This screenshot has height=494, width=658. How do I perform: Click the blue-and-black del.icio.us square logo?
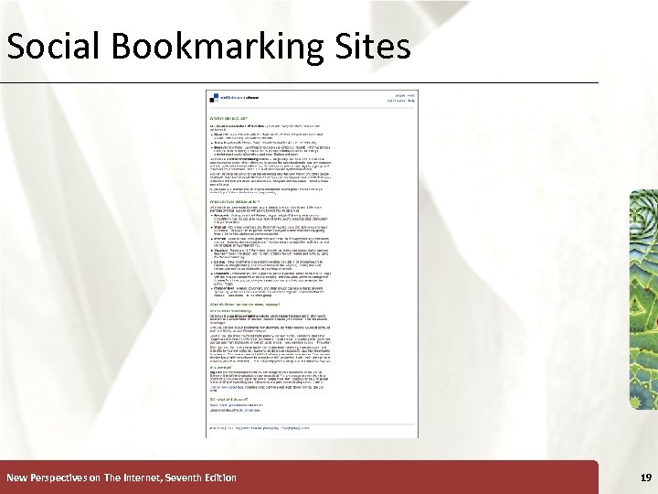click(x=214, y=98)
